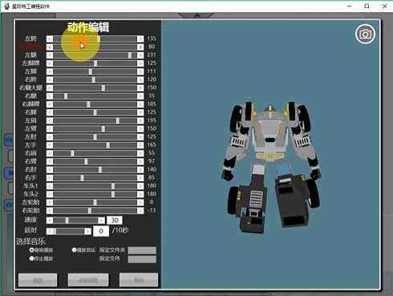Click the 3D robot model in the preview
The image size is (393, 296).
click(271, 167)
